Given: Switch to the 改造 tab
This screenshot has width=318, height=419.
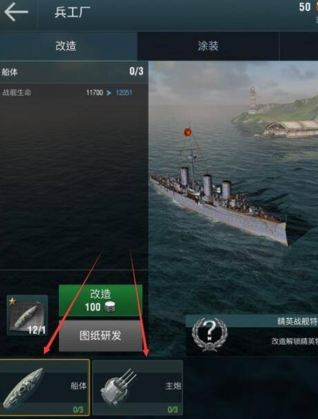Looking at the screenshot, I should click(x=66, y=46).
